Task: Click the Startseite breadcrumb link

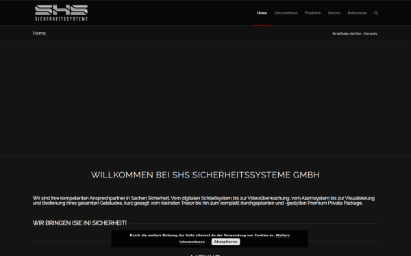Action: pyautogui.click(x=371, y=33)
